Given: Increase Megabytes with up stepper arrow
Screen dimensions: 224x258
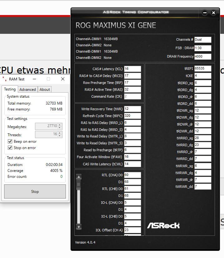Looking at the screenshot, I should 60,125.
